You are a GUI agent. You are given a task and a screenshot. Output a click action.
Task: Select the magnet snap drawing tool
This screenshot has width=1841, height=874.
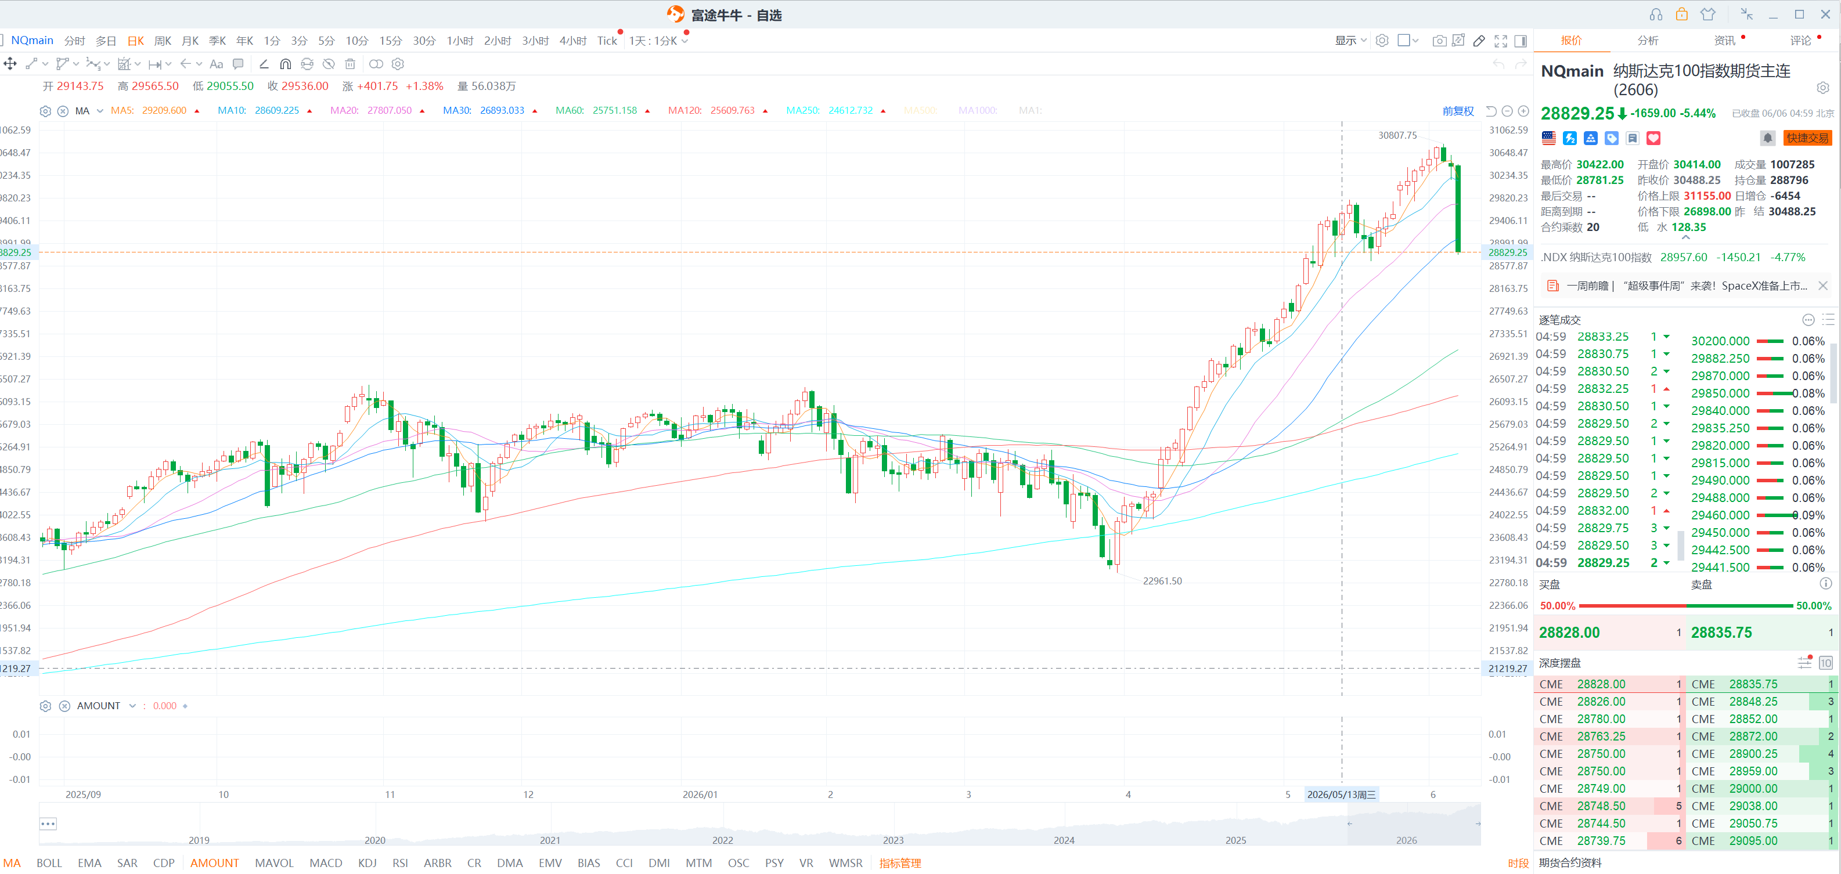(285, 64)
